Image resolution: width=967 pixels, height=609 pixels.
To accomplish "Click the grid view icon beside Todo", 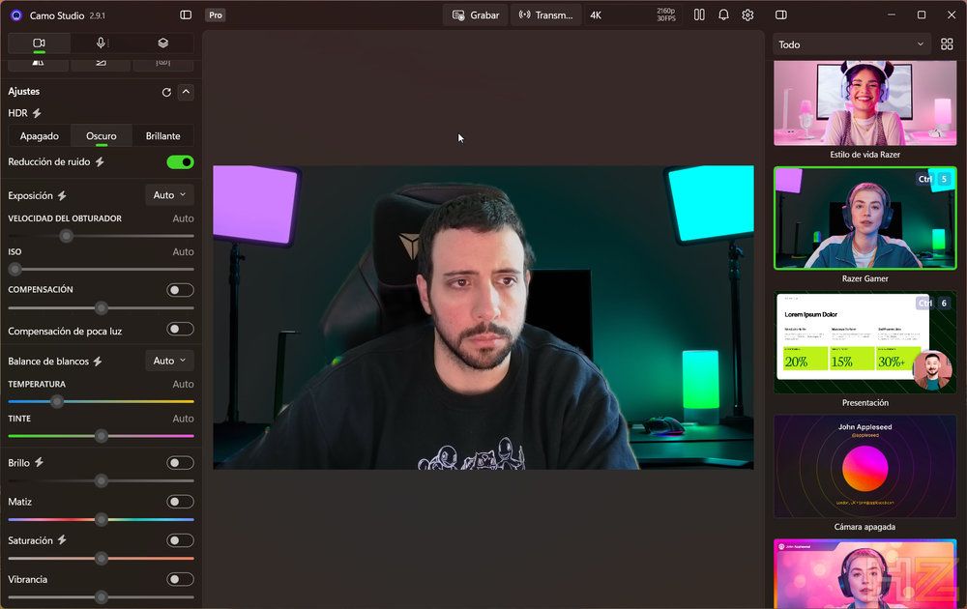I will tap(947, 44).
